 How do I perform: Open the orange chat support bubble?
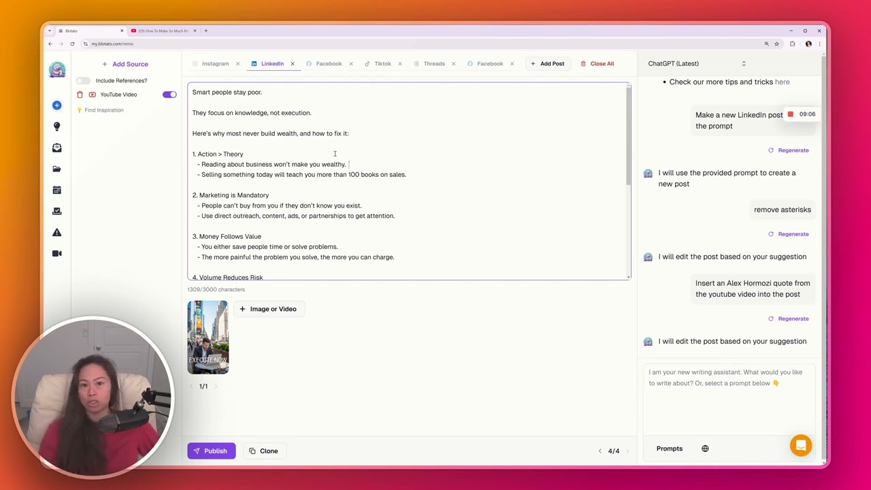[x=801, y=445]
